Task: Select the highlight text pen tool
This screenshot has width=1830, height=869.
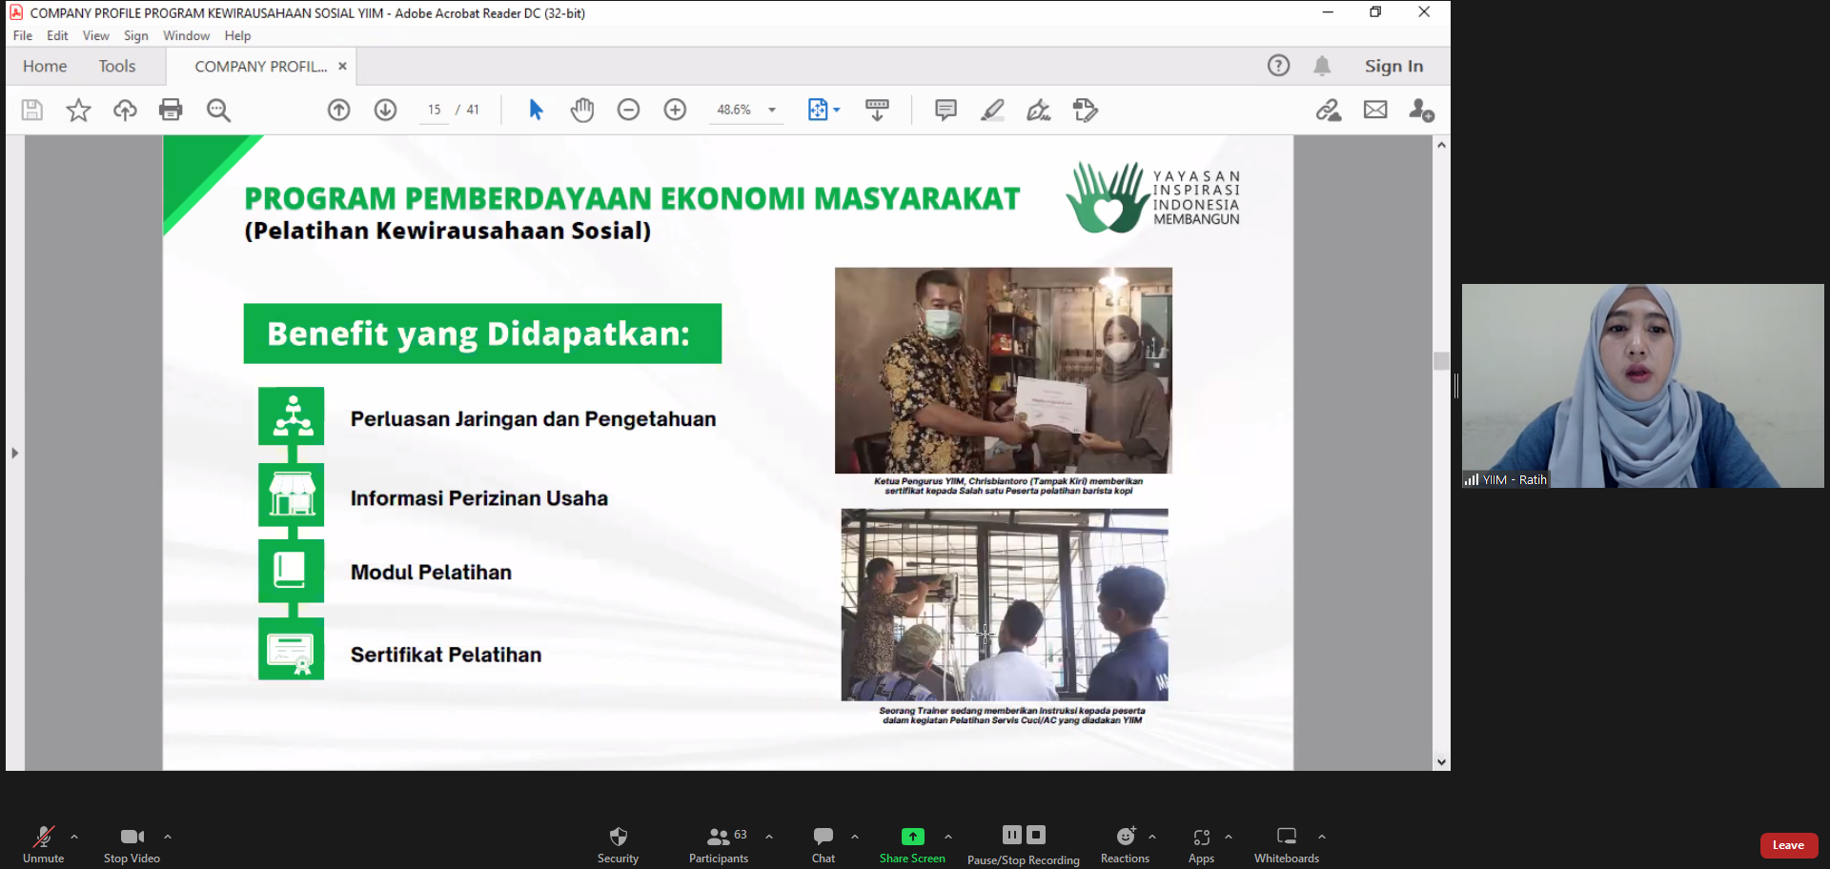Action: pyautogui.click(x=992, y=111)
